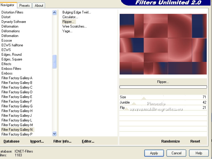Choose the Circulator filter

(x=70, y=17)
